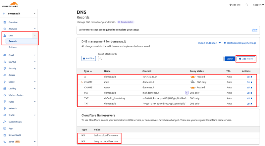Click the warning triangle on mail CNAME row
Viewport: 265px width, 146px height.
82,82
